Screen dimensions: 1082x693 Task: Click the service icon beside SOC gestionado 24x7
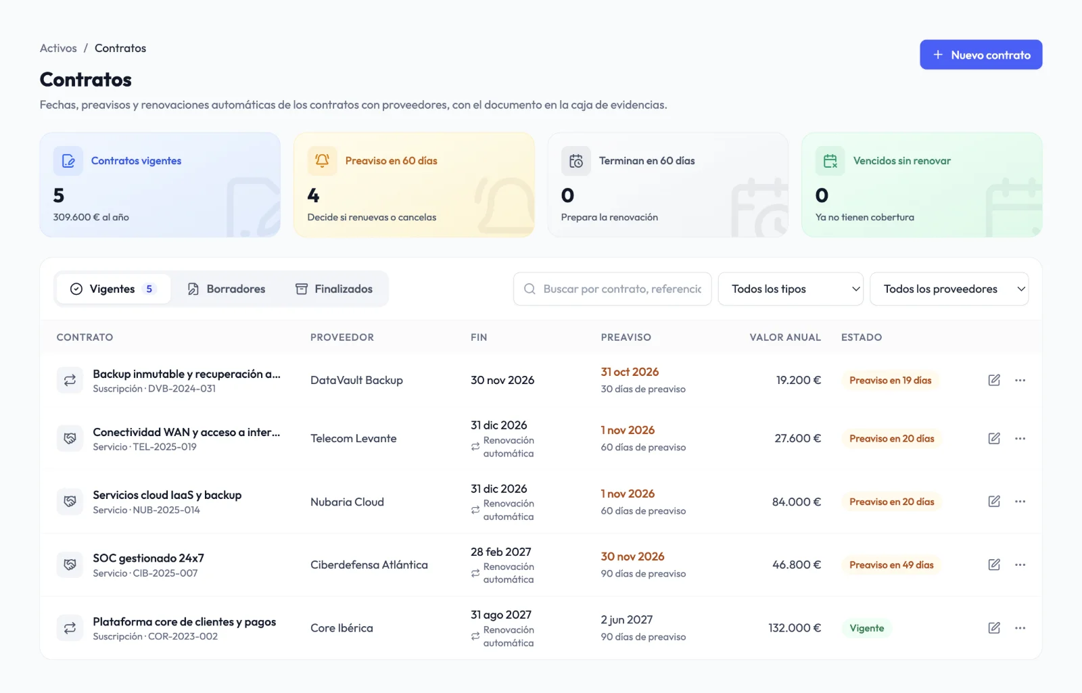(x=70, y=565)
